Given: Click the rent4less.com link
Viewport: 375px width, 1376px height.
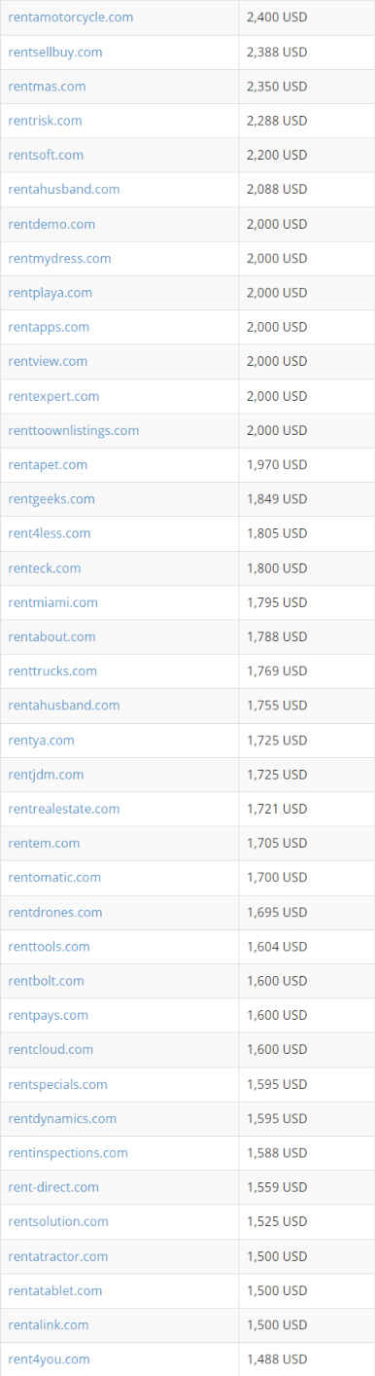Looking at the screenshot, I should click(50, 533).
